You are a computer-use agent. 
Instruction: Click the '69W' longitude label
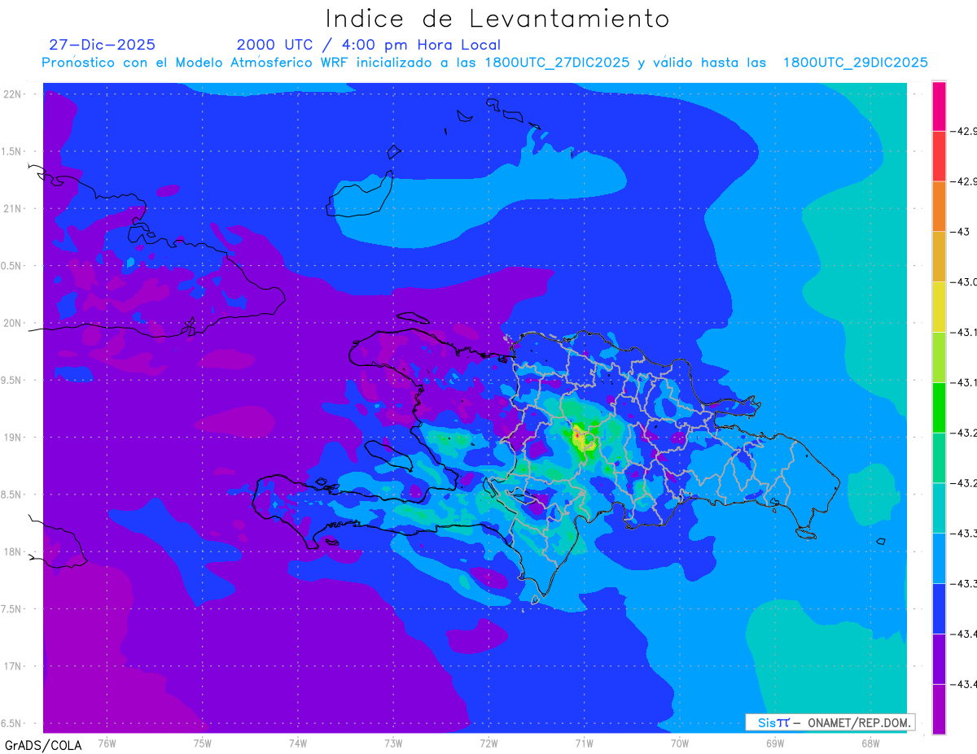click(775, 743)
